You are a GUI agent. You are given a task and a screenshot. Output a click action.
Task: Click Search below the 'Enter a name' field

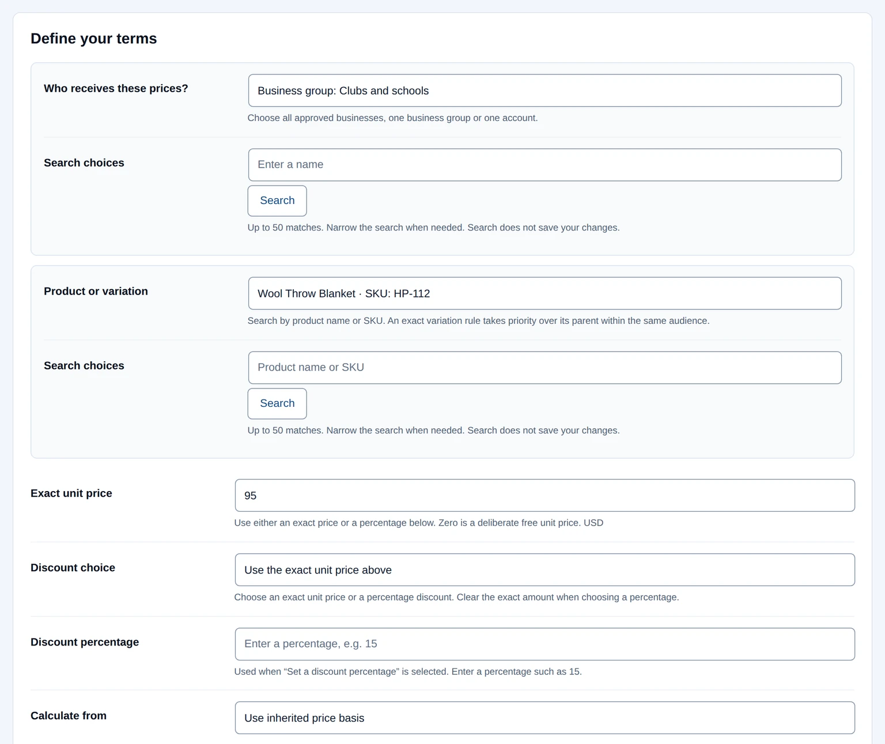pyautogui.click(x=277, y=201)
